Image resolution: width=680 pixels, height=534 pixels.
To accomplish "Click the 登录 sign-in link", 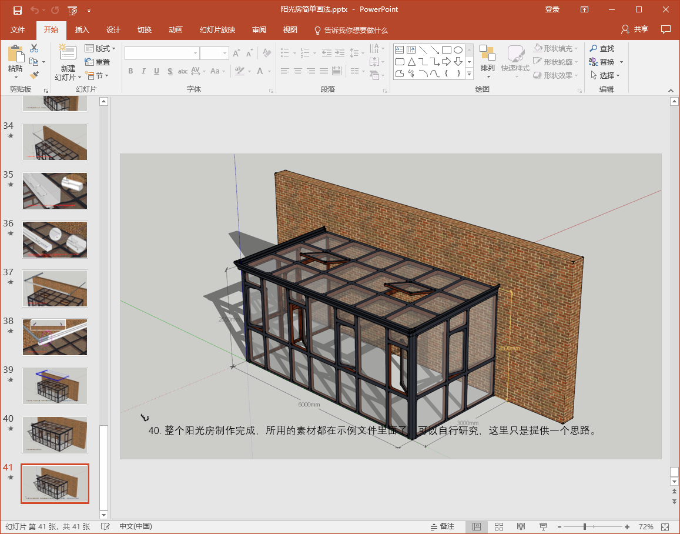I will [x=552, y=9].
